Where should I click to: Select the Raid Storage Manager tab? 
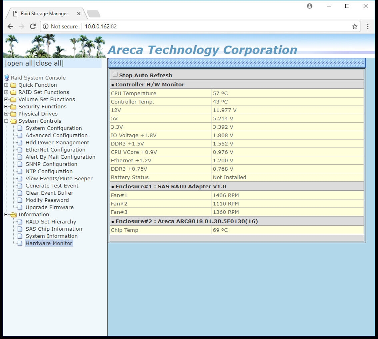click(44, 14)
